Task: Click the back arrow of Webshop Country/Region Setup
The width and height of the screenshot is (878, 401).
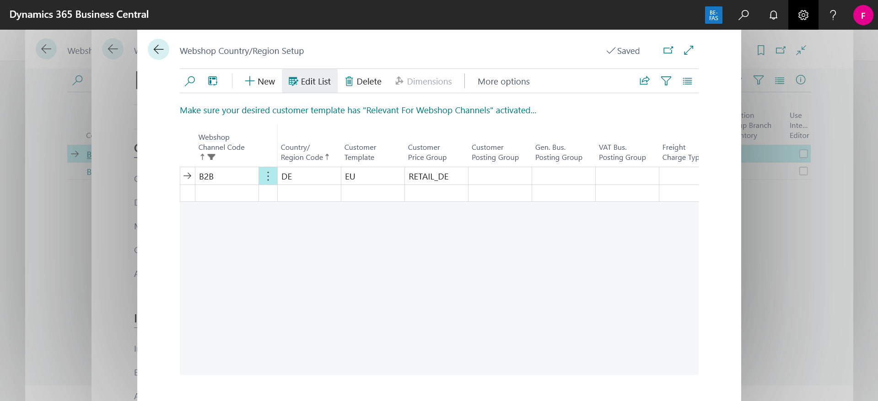Action: tap(158, 49)
